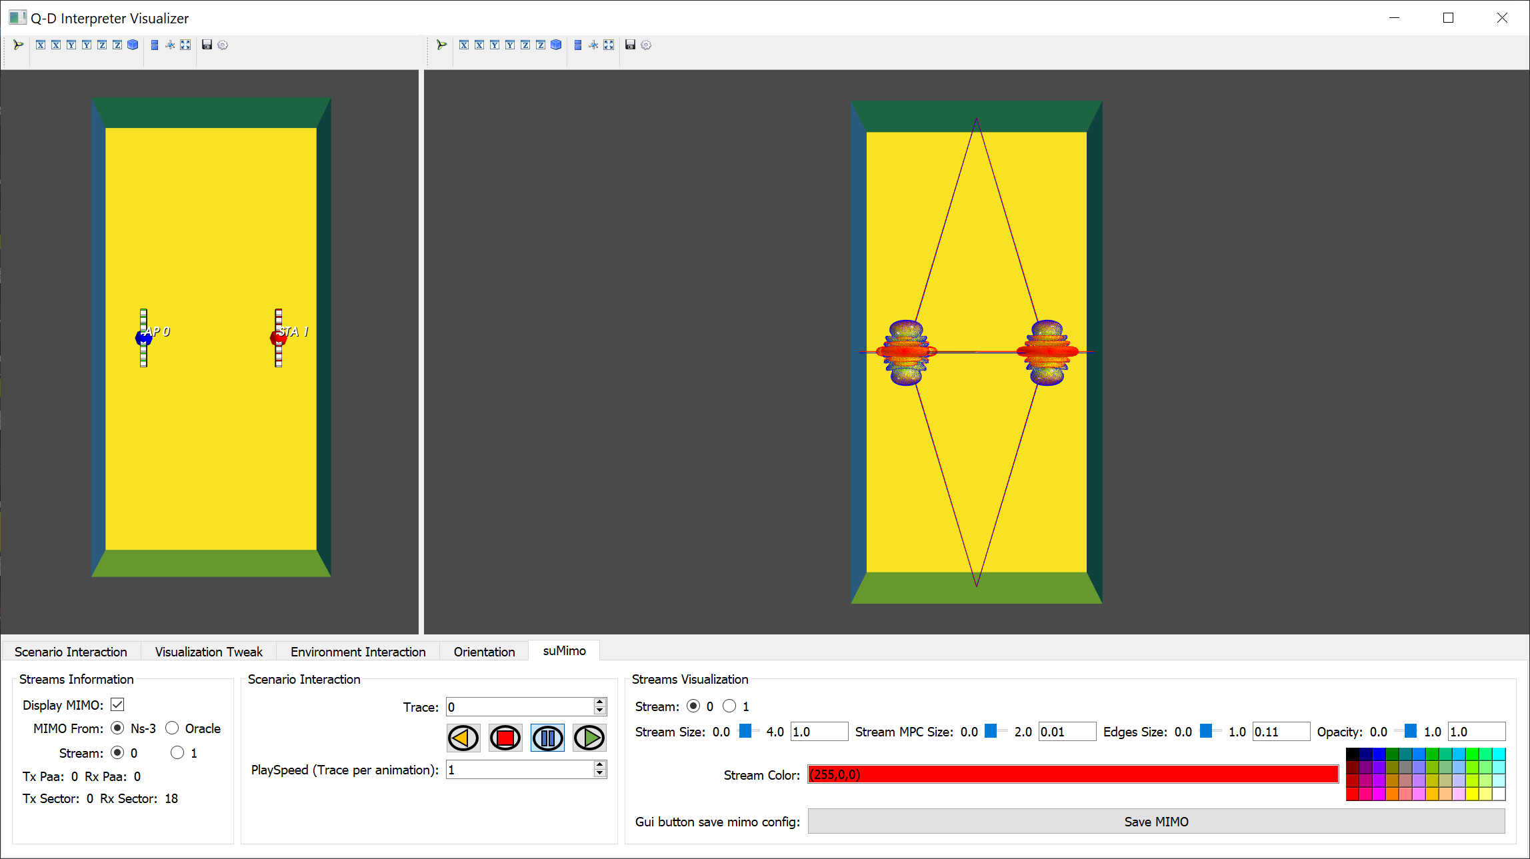Switch to the Visualization Tweak tab
Screen dimensions: 1530x859
tap(209, 651)
